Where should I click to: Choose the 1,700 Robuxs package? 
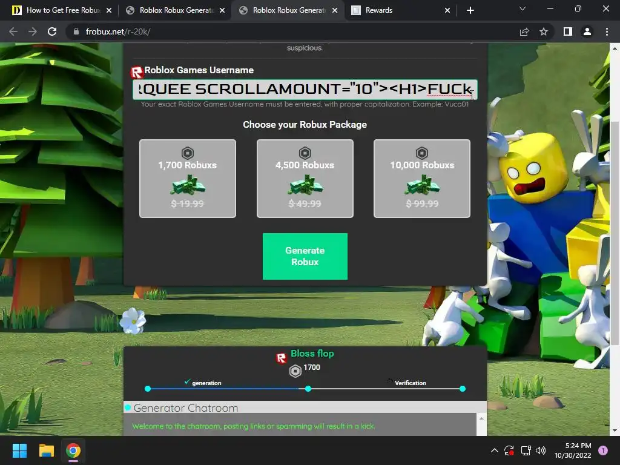point(188,179)
